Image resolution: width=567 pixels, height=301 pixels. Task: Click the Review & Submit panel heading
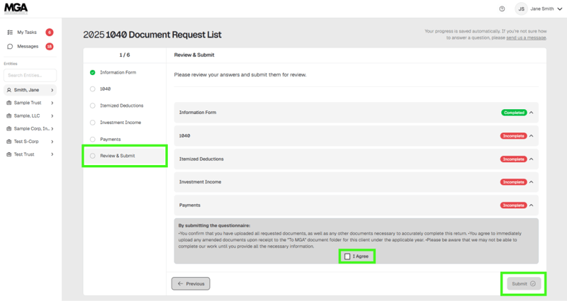(x=194, y=55)
